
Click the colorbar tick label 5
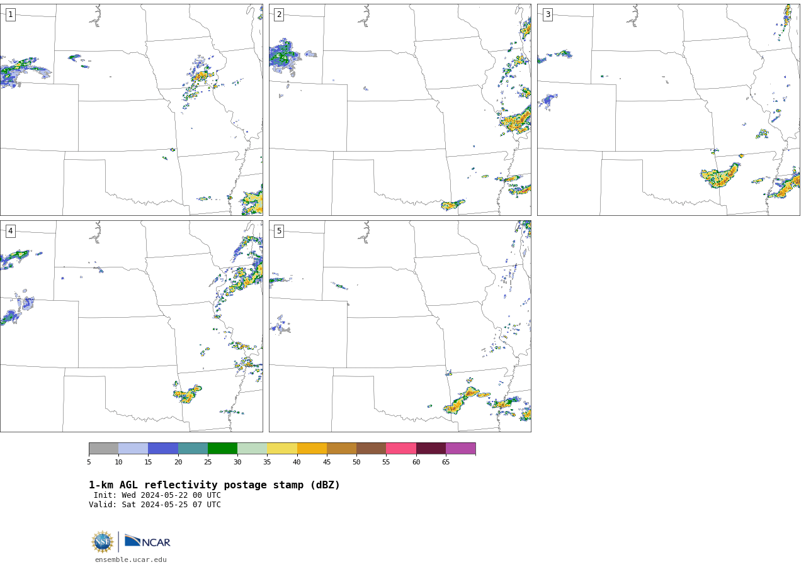click(x=89, y=463)
